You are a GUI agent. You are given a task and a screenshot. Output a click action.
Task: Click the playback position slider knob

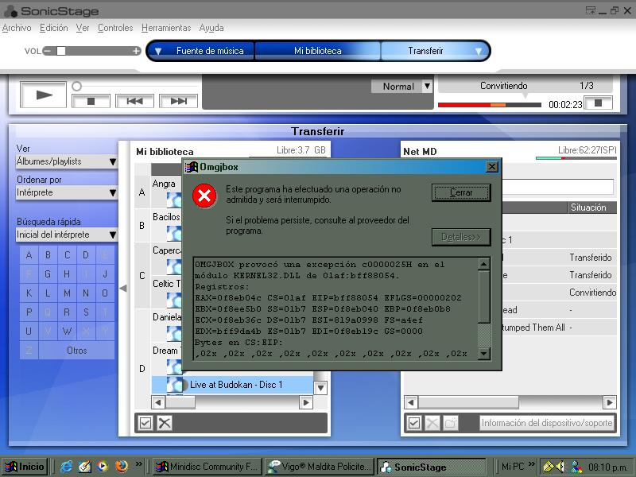[76, 86]
